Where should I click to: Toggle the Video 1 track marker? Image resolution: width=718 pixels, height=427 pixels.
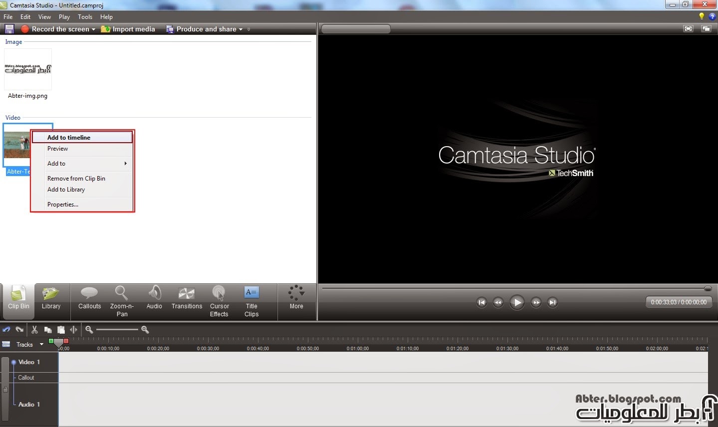13,362
